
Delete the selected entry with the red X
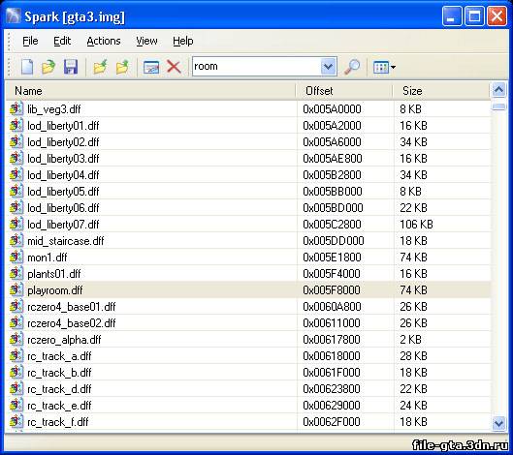tap(174, 67)
